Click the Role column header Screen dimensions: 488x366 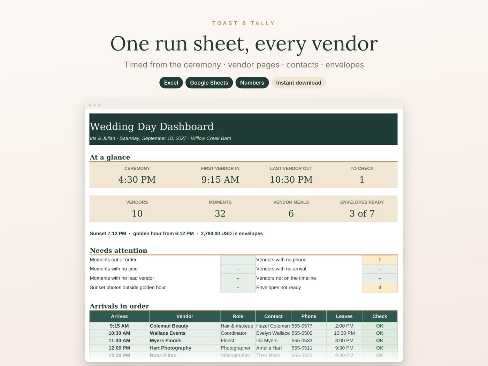(x=238, y=316)
